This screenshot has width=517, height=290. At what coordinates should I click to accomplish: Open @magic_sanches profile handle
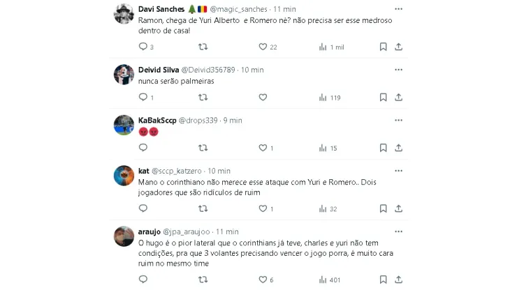[x=239, y=9]
